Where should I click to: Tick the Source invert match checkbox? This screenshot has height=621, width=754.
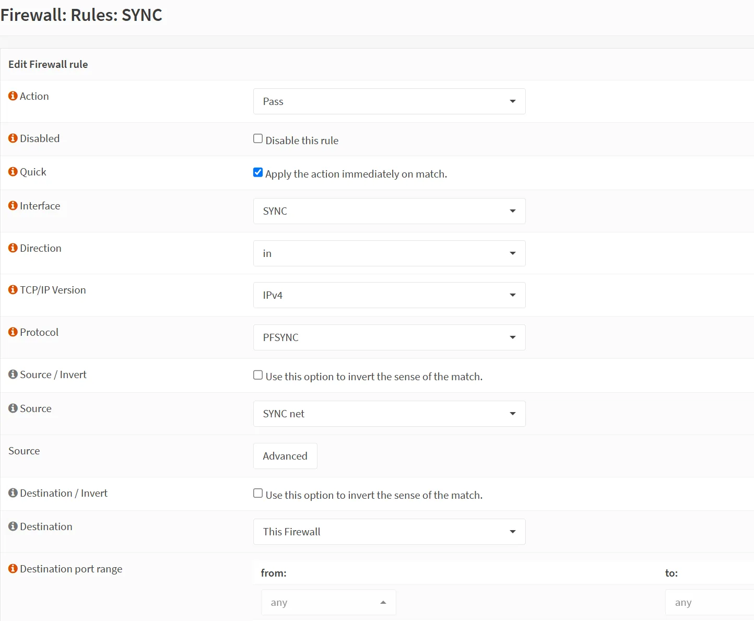(258, 374)
